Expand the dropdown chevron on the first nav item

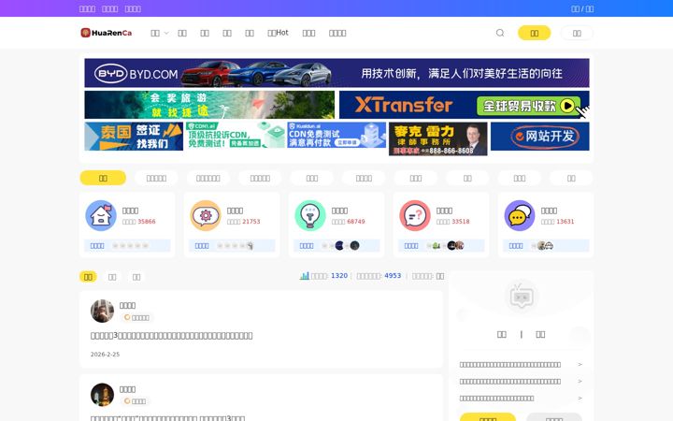tap(166, 33)
